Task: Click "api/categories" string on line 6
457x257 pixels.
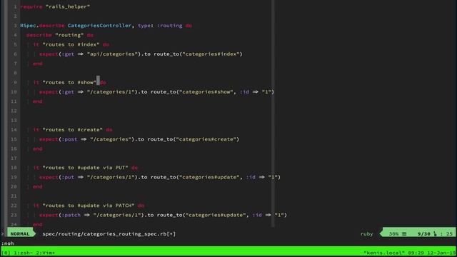Action: tap(112, 54)
